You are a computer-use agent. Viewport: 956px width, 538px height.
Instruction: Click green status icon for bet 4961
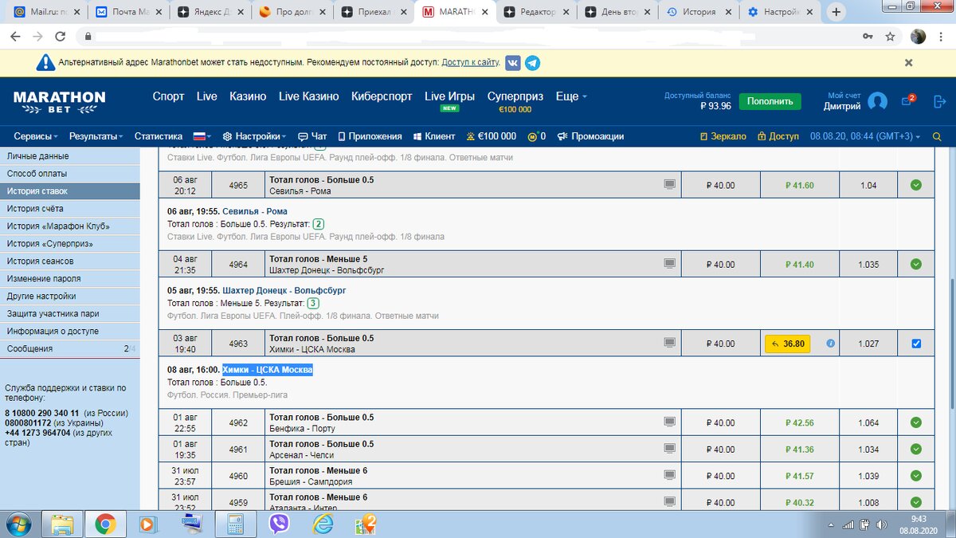pos(916,450)
